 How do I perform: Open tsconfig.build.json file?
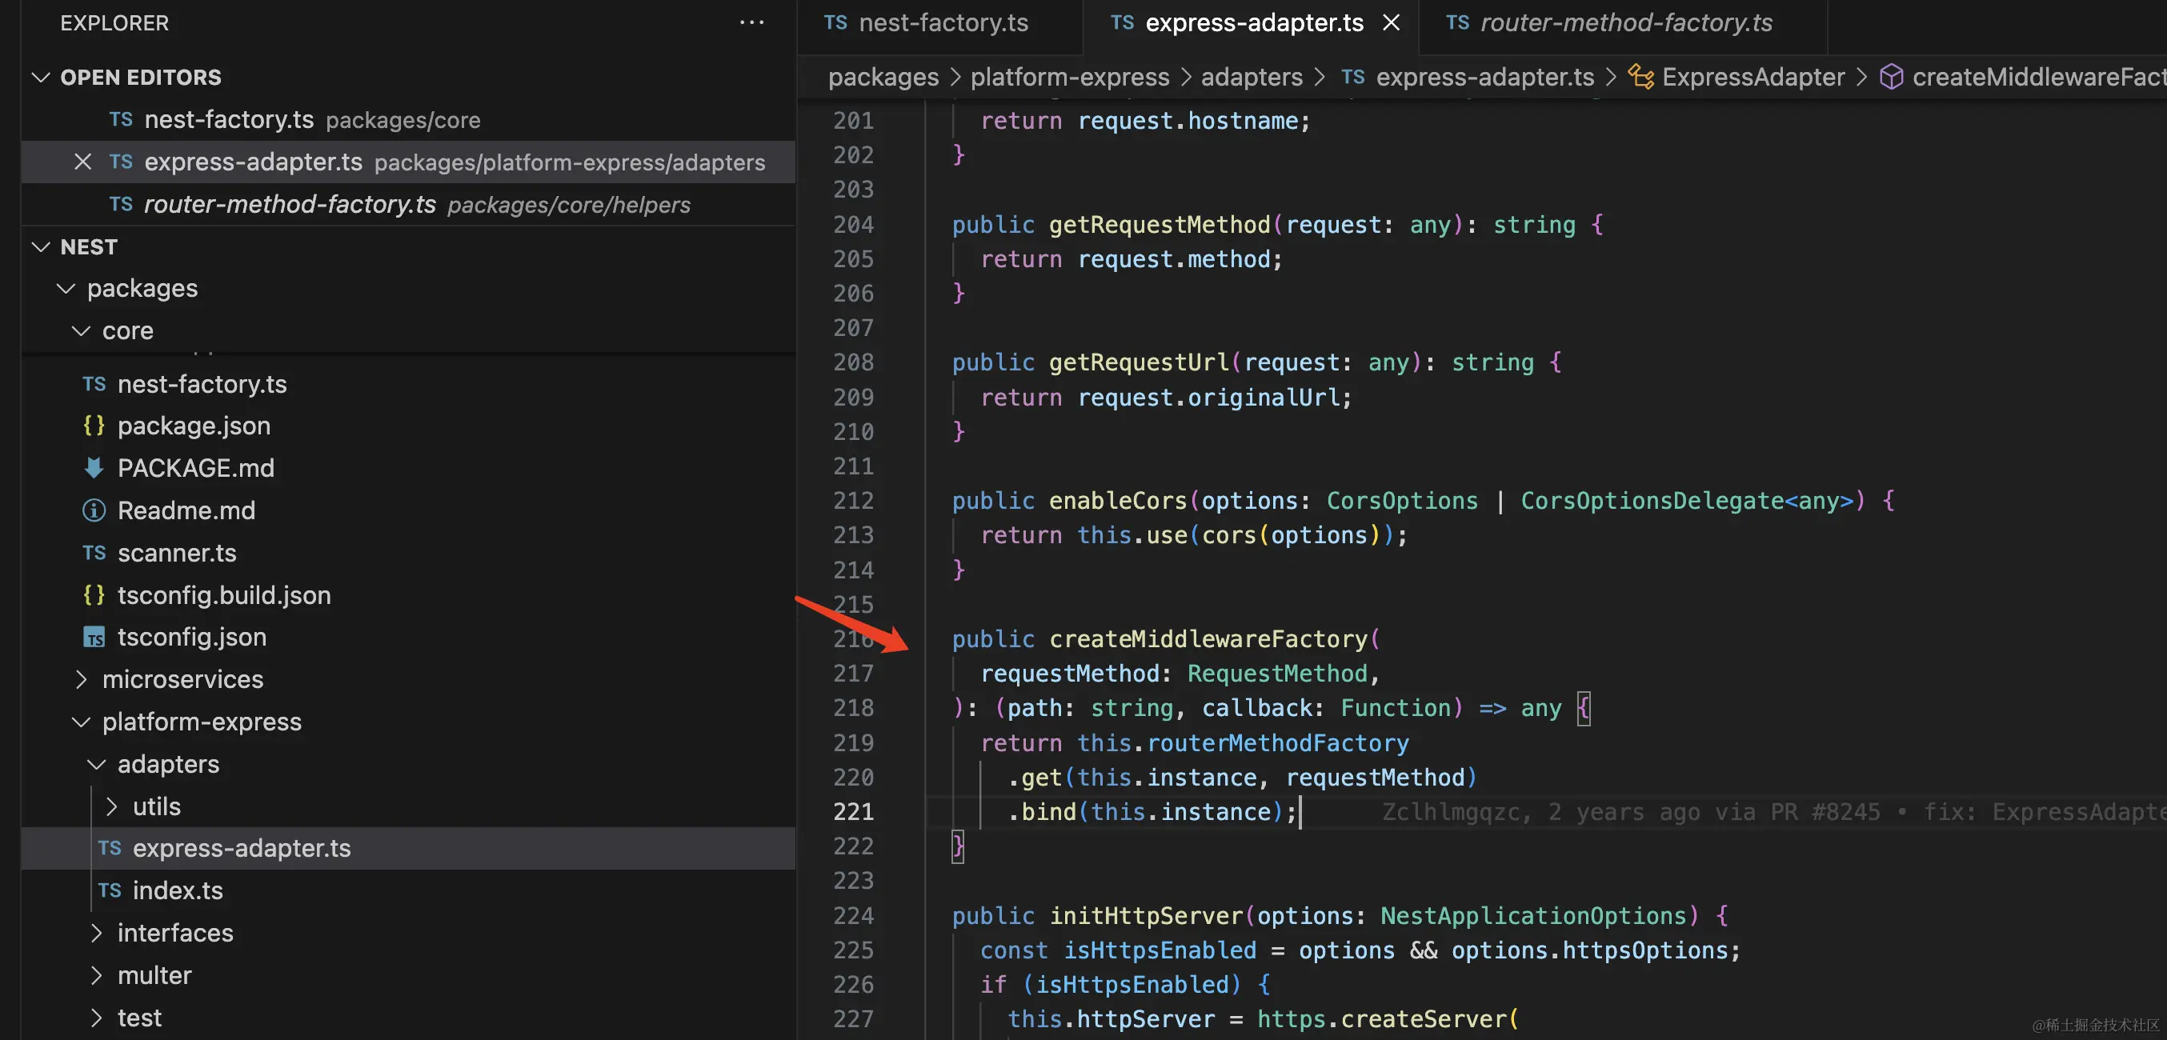coord(224,595)
